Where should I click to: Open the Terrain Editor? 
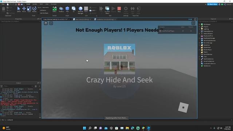pos(55,9)
